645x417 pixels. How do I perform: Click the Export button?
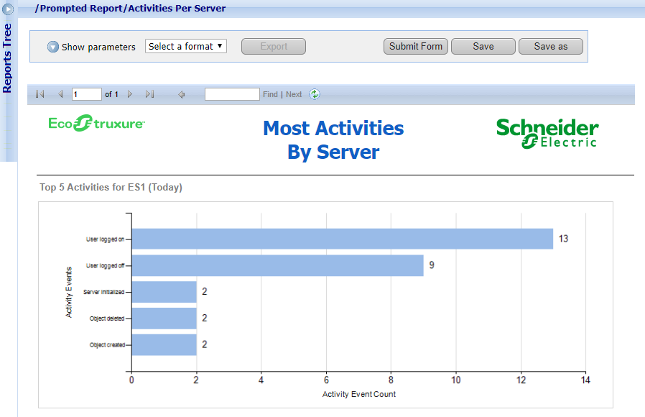click(274, 47)
